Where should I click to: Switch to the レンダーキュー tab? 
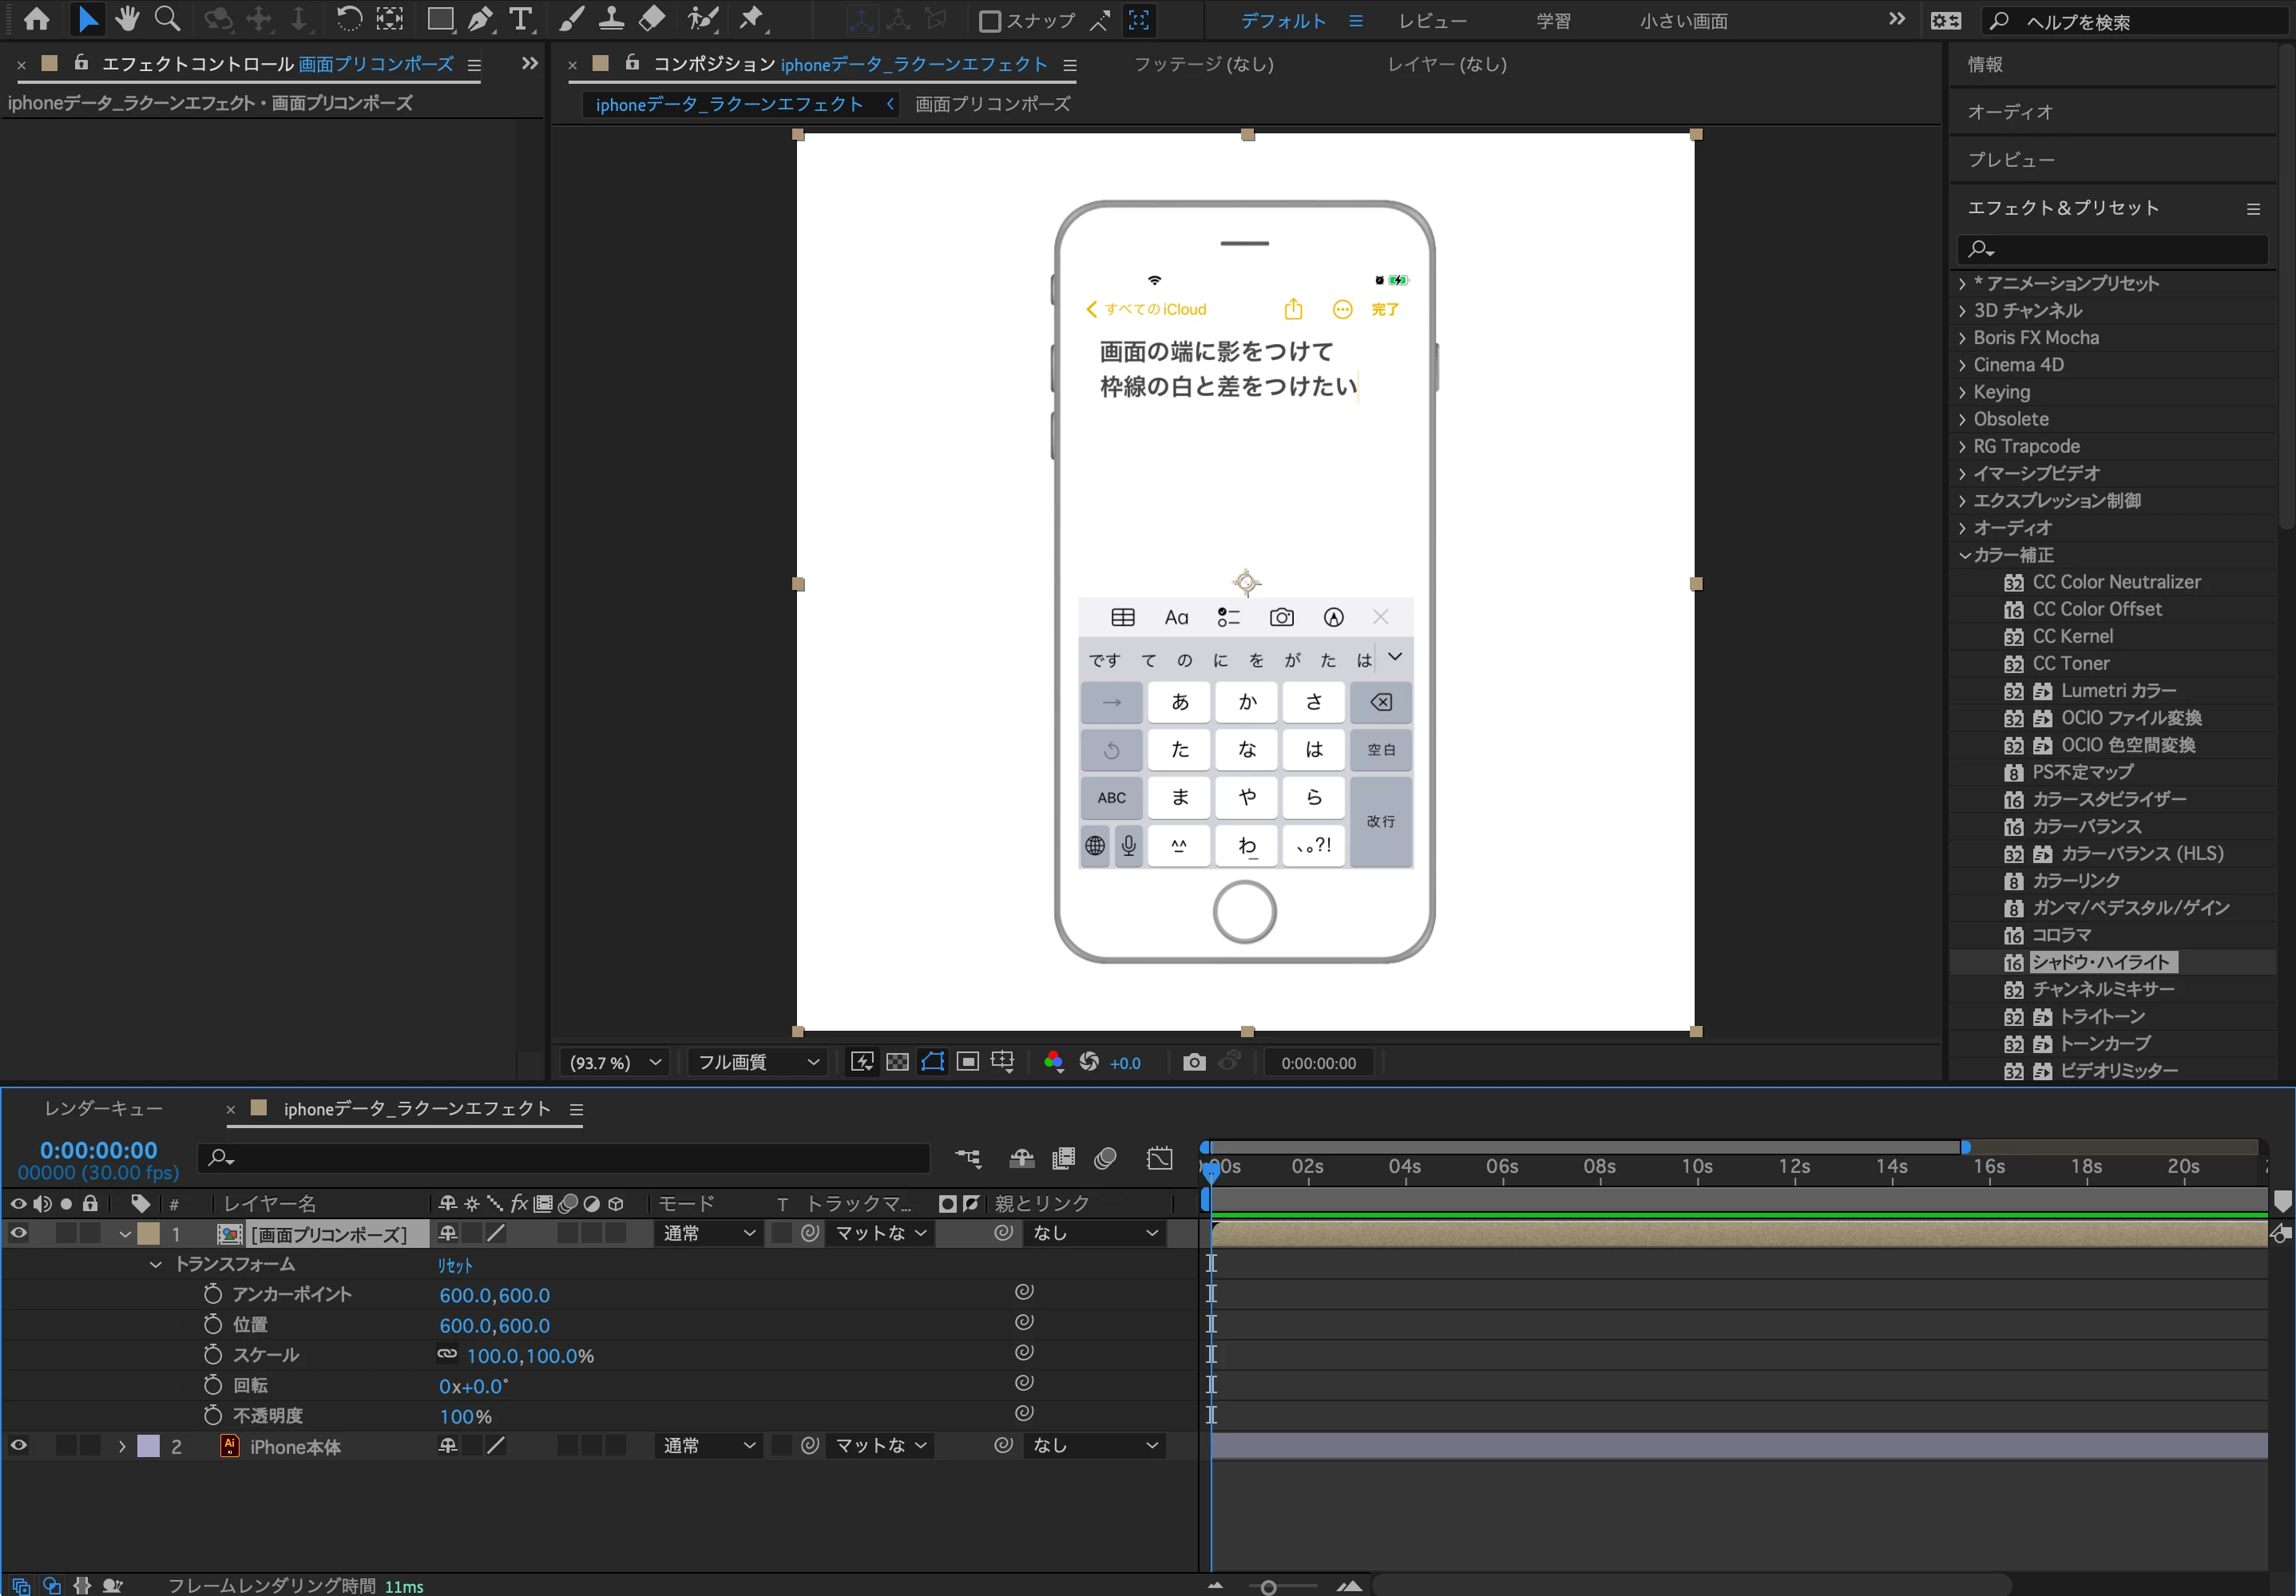click(x=103, y=1108)
